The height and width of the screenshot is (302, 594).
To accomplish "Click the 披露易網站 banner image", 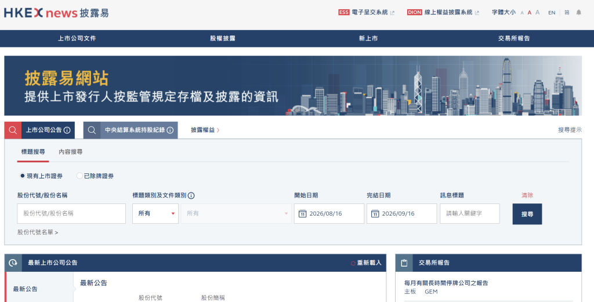I will point(293,86).
